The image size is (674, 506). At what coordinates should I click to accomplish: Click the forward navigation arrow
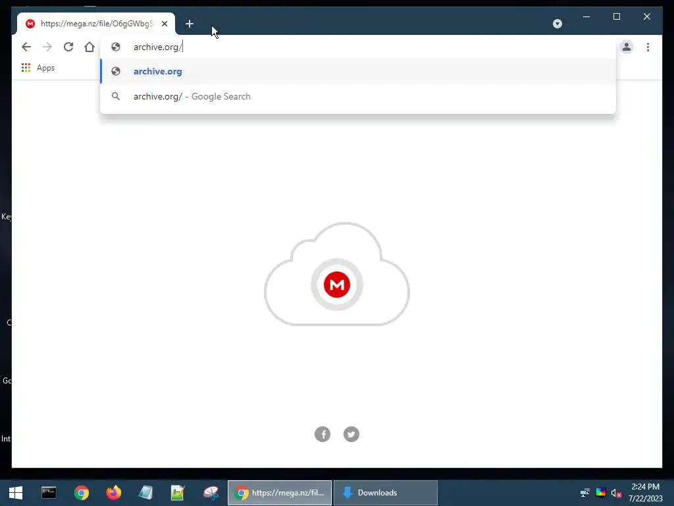(x=47, y=47)
